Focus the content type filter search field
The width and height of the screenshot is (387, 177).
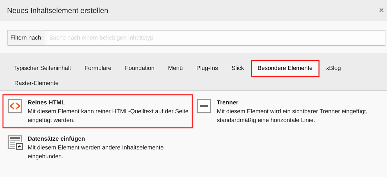pos(215,38)
